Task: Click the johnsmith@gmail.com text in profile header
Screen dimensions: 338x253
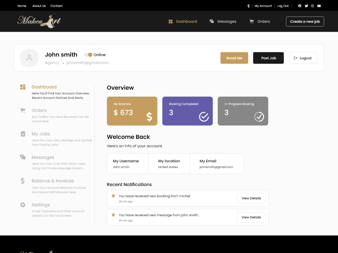Action: pyautogui.click(x=87, y=63)
